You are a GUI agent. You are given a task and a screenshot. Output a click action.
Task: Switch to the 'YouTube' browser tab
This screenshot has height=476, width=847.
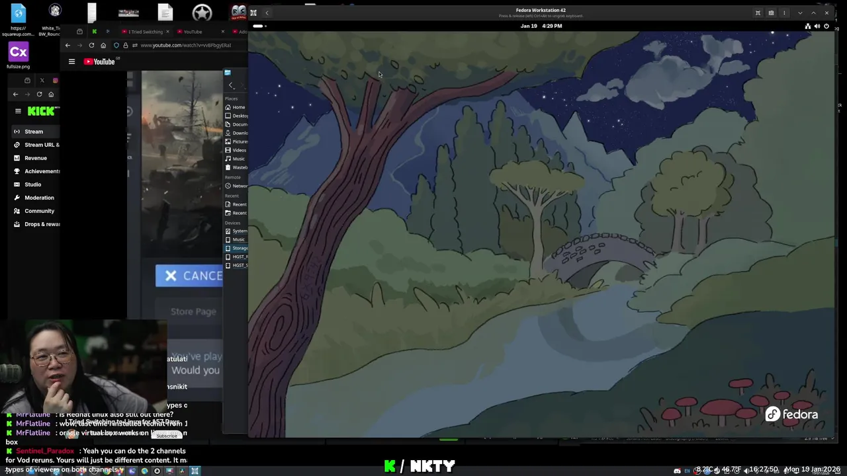(193, 32)
